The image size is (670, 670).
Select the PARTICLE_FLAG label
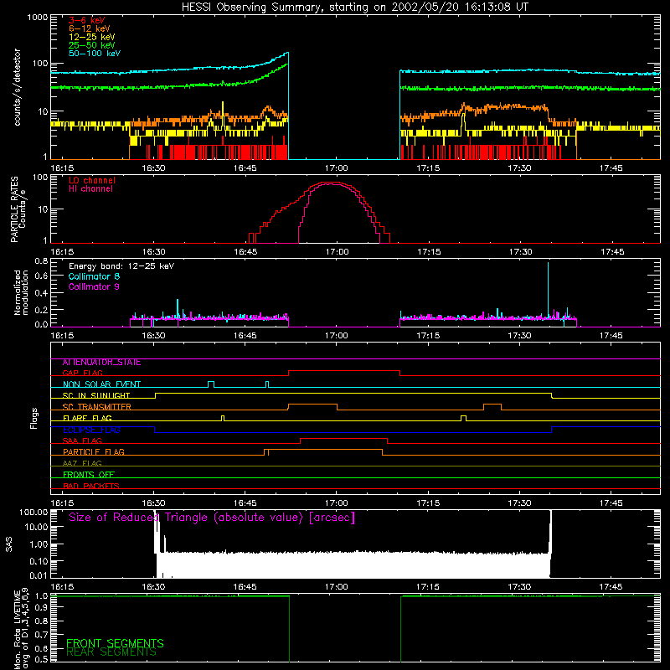pyautogui.click(x=94, y=452)
